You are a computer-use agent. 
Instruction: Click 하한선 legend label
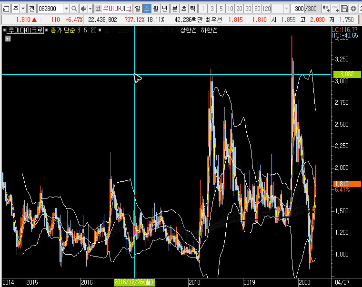[209, 30]
